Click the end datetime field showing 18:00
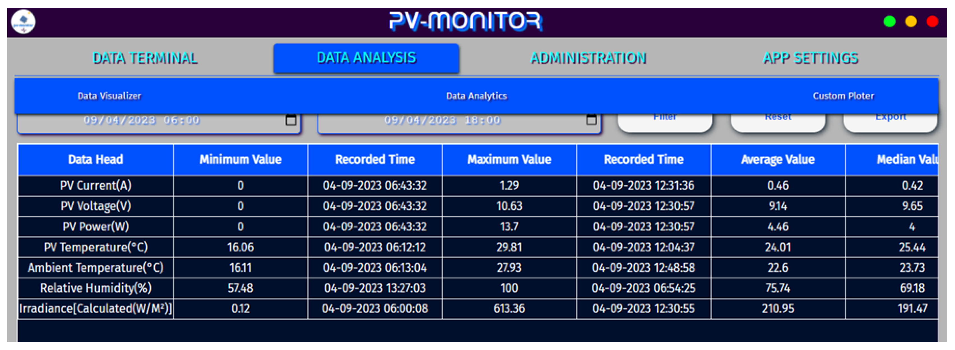The image size is (955, 350). pyautogui.click(x=442, y=121)
